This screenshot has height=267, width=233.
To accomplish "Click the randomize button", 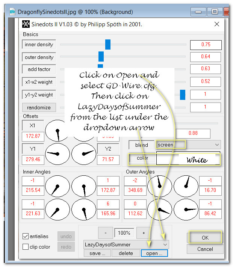I will (39, 107).
